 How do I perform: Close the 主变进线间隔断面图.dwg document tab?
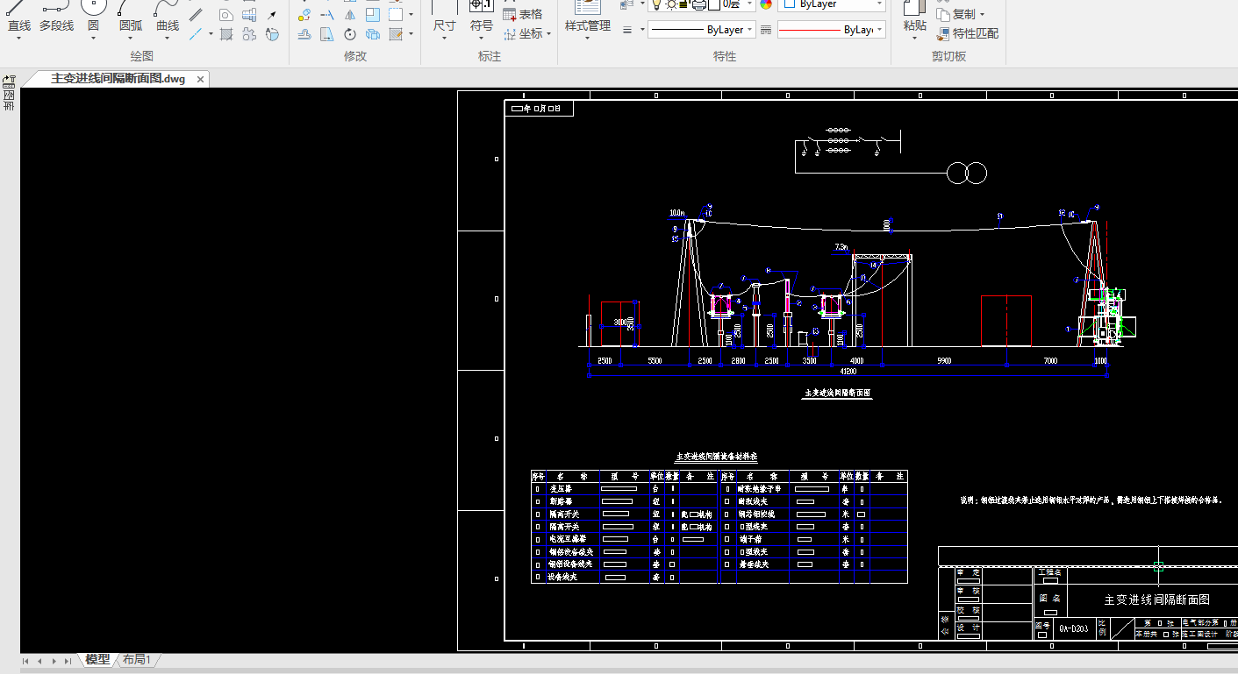(200, 79)
